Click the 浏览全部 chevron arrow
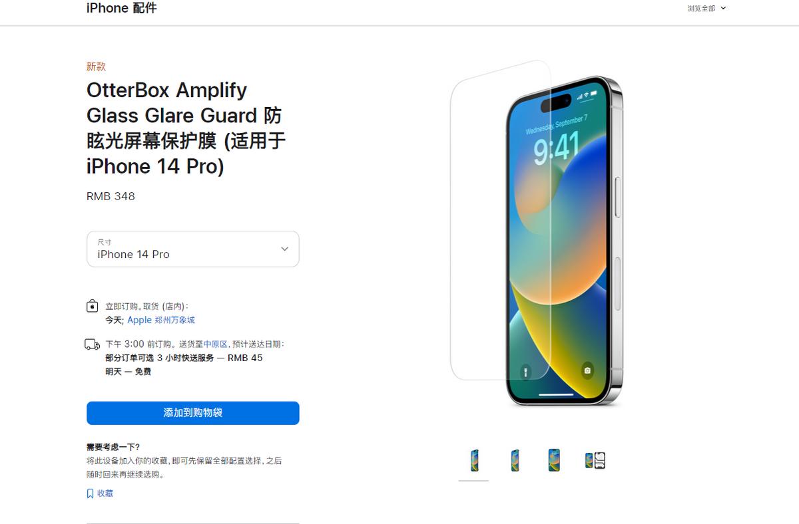This screenshot has width=799, height=524. [x=723, y=9]
